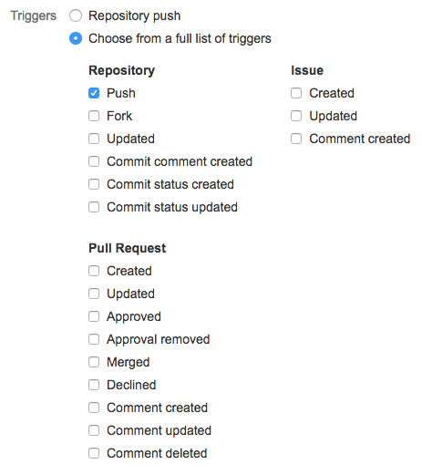
Task: Tick the Issue Comment created checkbox
Action: (x=296, y=139)
